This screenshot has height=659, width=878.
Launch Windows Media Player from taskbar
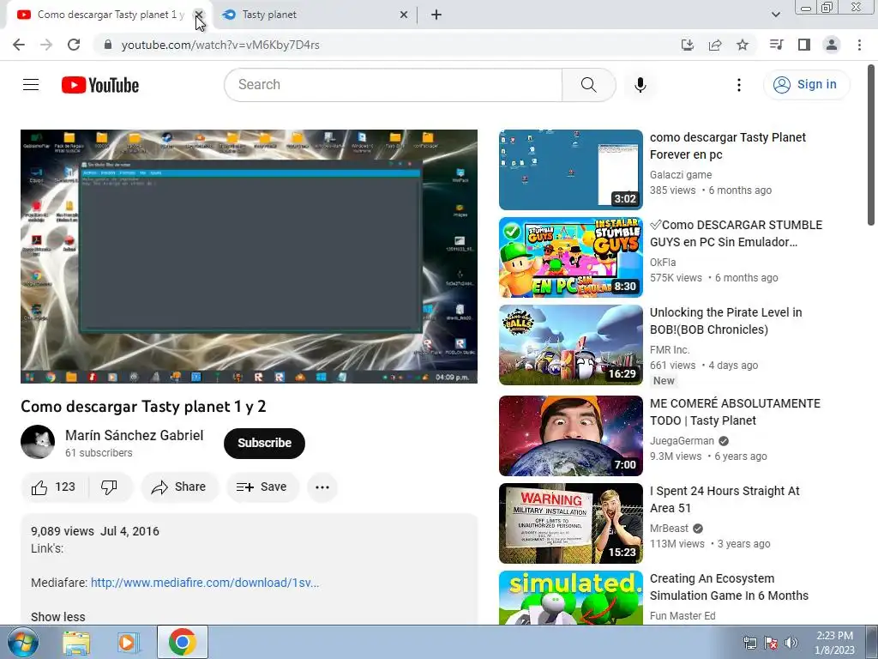pyautogui.click(x=129, y=642)
